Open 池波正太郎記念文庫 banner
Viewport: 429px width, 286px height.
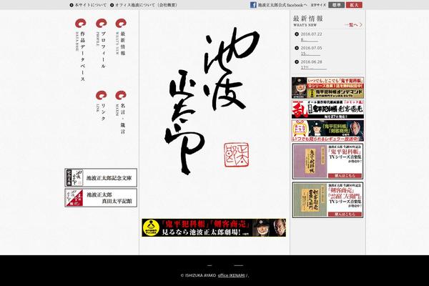click(x=101, y=178)
